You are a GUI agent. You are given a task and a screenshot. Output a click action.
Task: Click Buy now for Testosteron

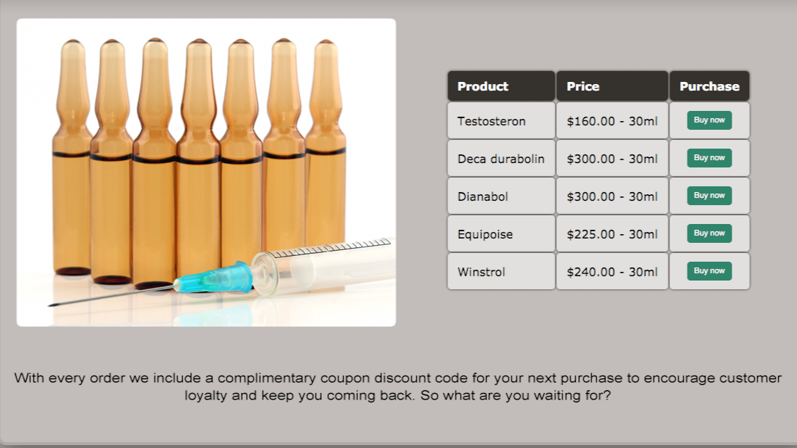tap(709, 120)
